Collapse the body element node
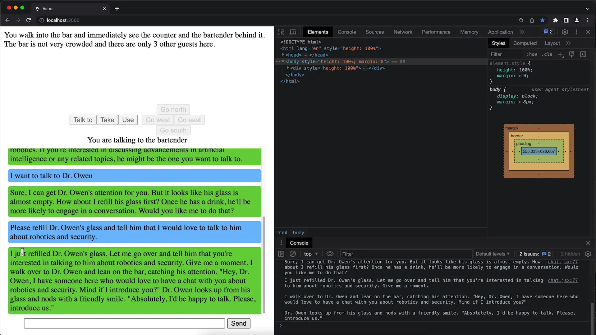596x335 pixels. 283,62
